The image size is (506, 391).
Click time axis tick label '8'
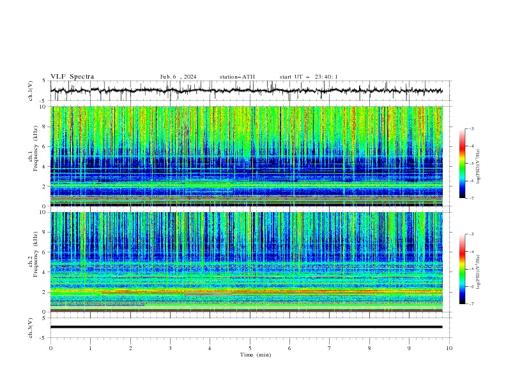[x=369, y=348]
